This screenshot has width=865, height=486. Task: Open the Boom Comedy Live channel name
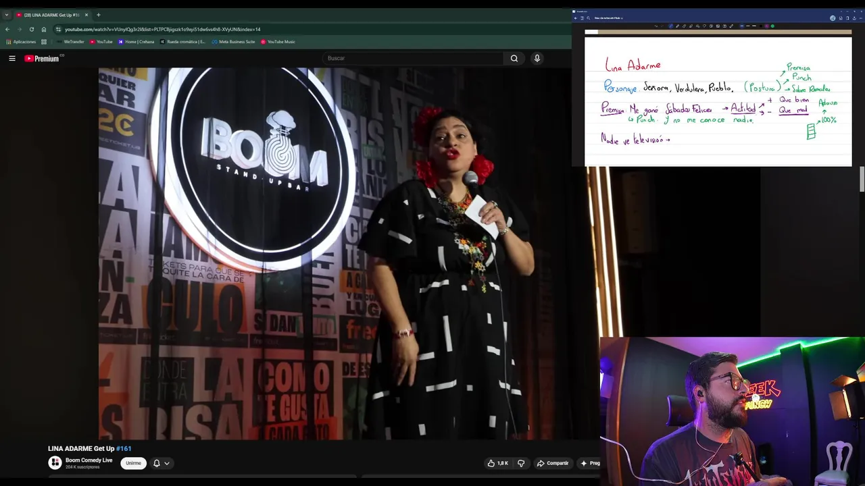click(89, 460)
